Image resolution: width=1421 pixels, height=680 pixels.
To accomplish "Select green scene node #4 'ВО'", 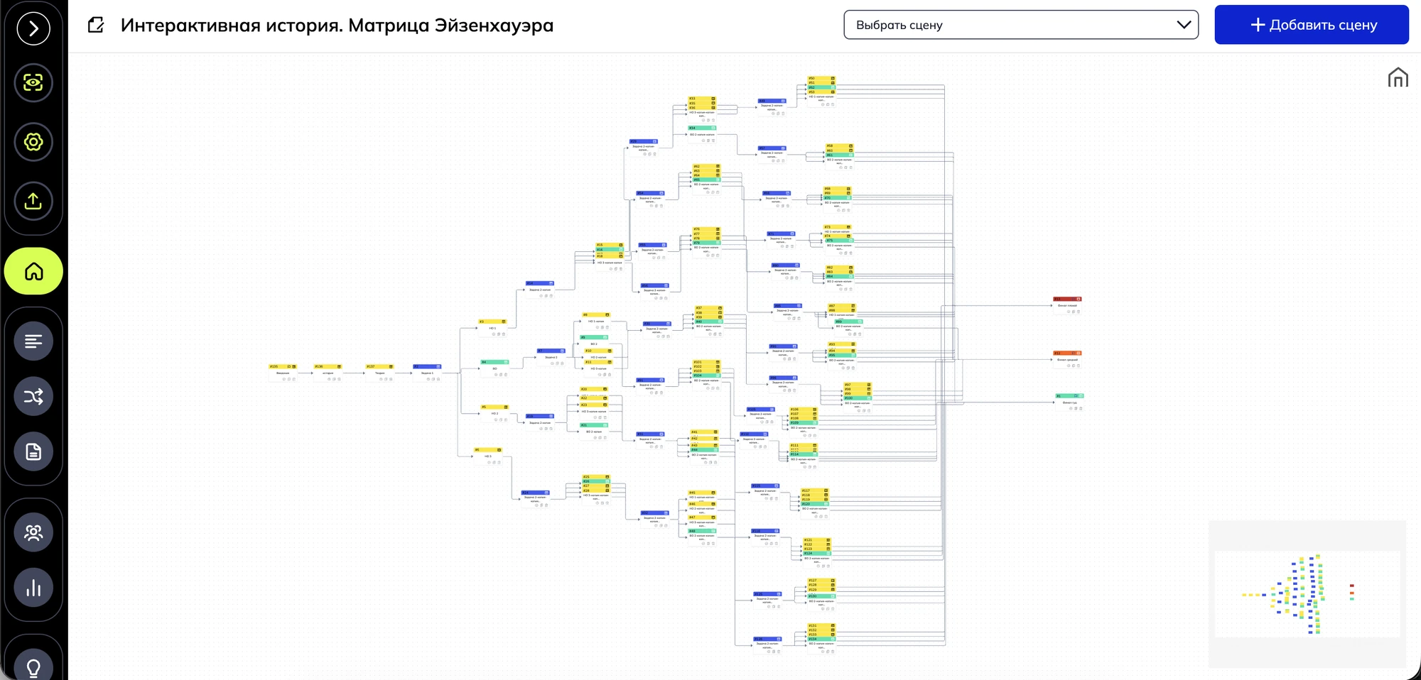I will click(x=495, y=368).
